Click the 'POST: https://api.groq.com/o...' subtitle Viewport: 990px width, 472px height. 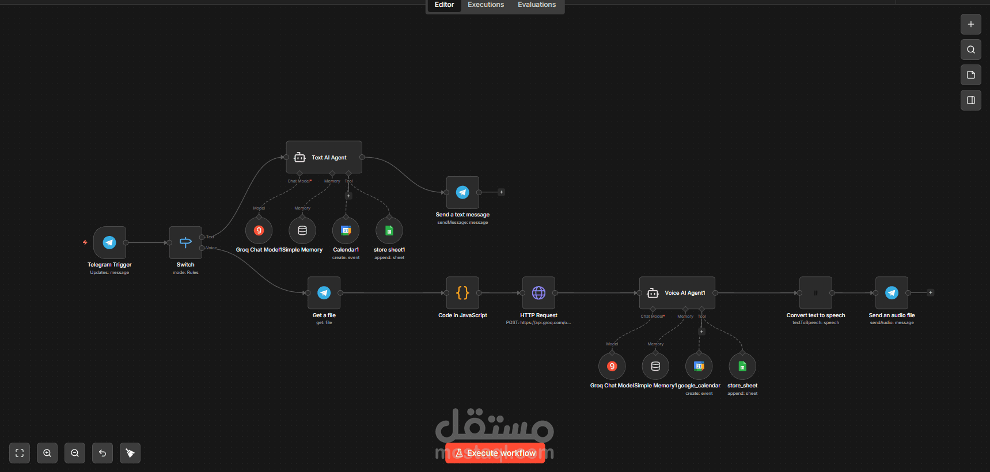pyautogui.click(x=538, y=323)
